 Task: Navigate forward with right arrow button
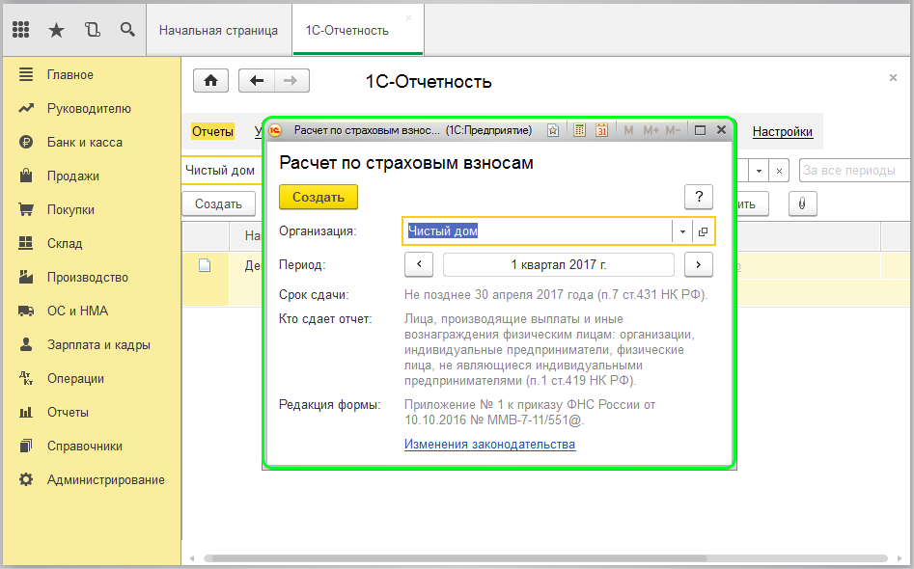(291, 81)
